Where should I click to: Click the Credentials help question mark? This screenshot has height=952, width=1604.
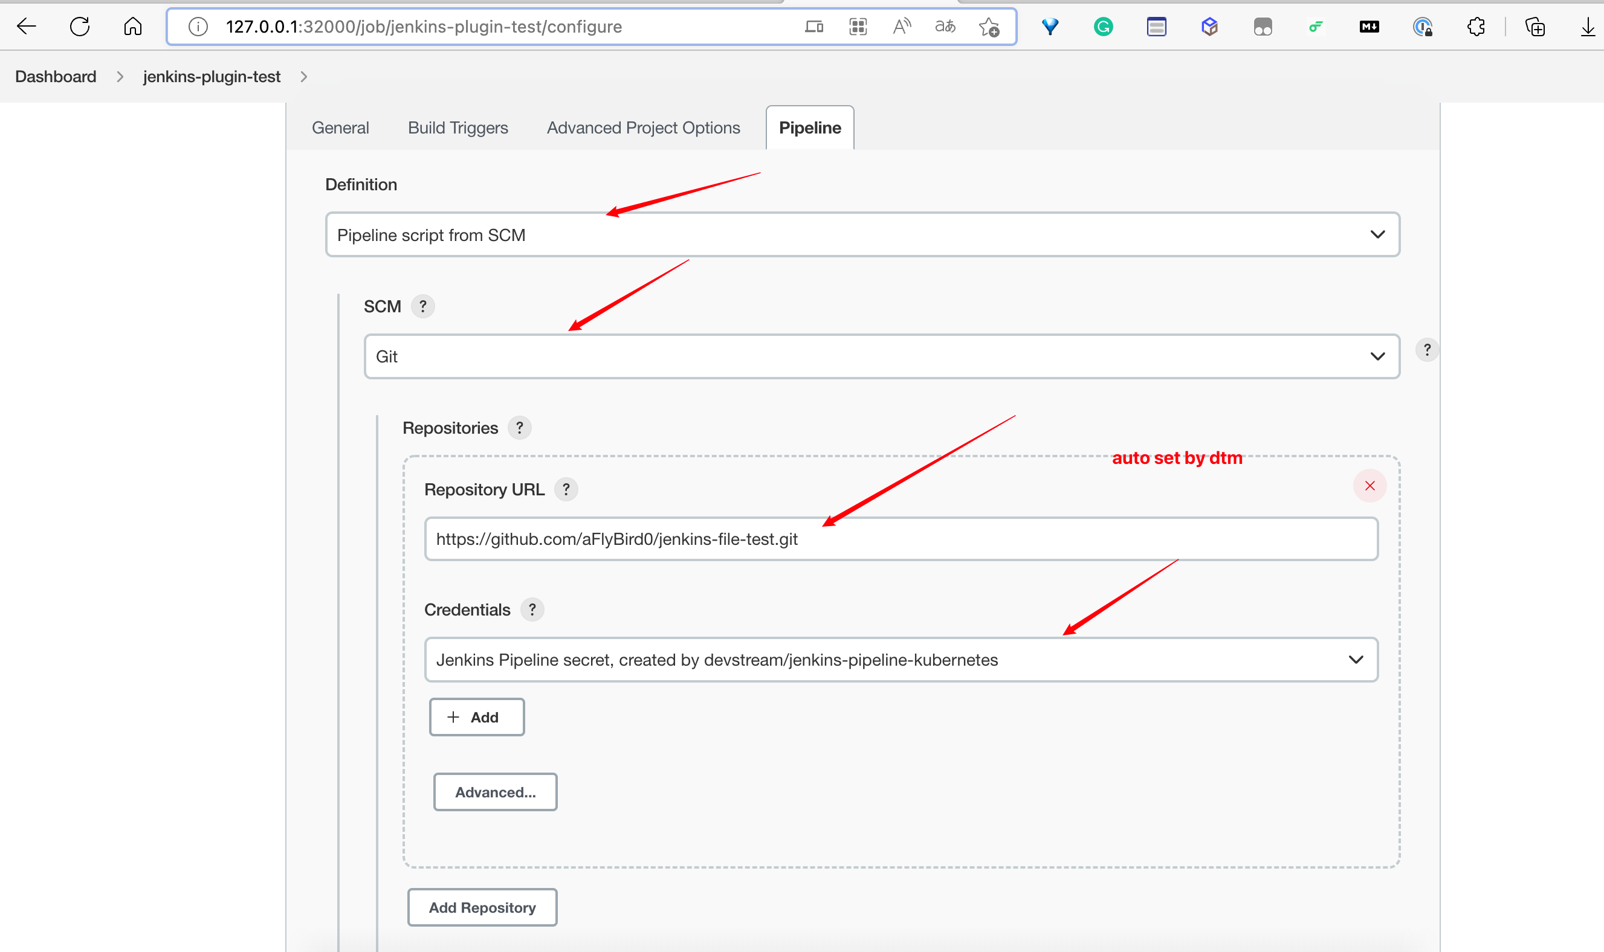[x=531, y=609]
